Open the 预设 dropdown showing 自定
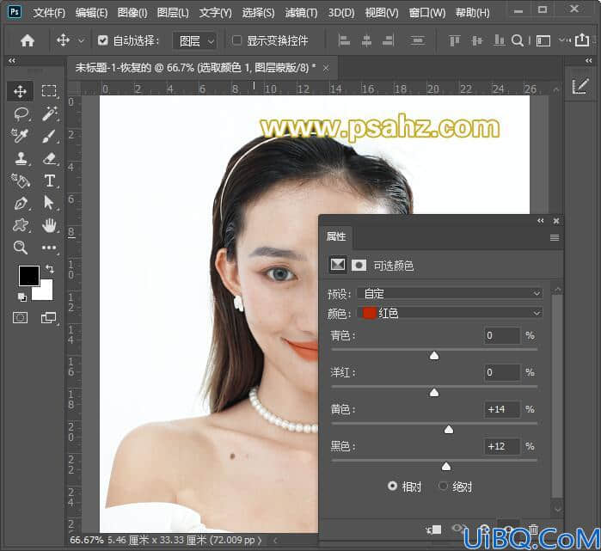The width and height of the screenshot is (601, 551). point(450,293)
